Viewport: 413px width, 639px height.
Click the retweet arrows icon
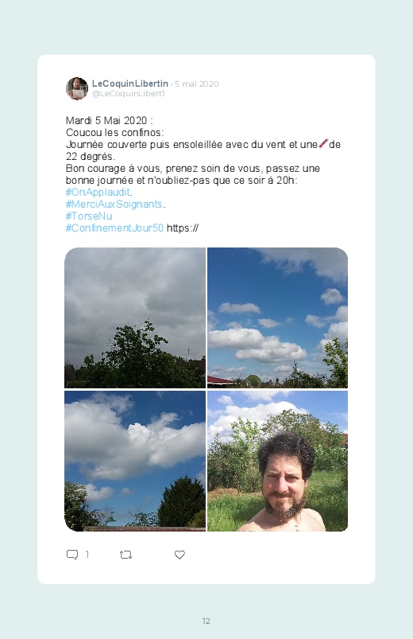point(125,555)
